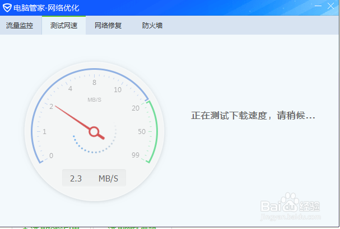
Task: Click the dotted progress arc under needle
Action: (95, 139)
